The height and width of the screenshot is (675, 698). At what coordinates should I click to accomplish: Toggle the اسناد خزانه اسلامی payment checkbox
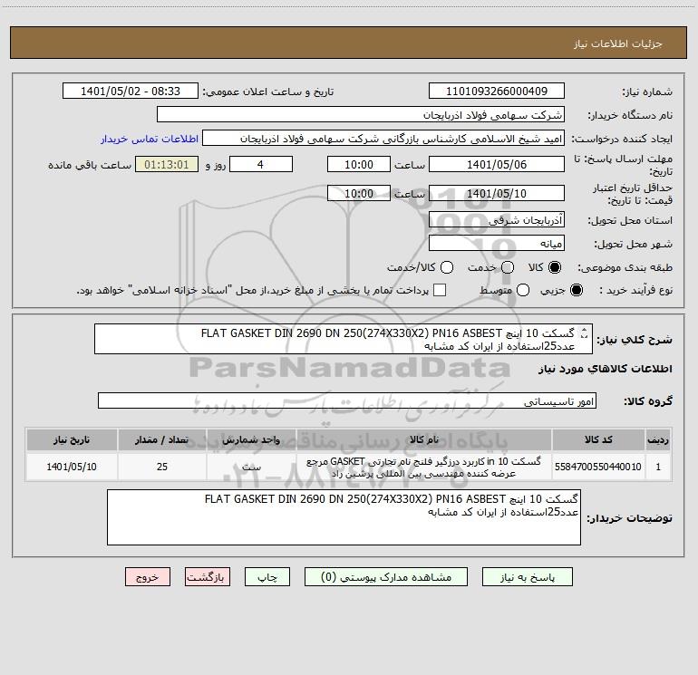[x=440, y=290]
